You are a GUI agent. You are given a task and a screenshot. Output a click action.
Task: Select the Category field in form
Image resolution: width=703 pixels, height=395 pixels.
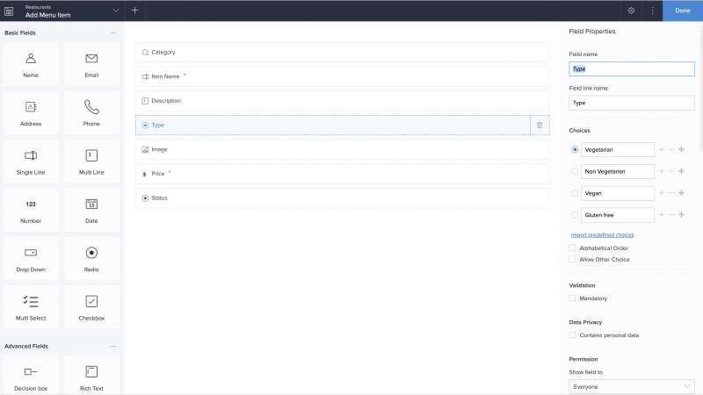[x=343, y=53]
